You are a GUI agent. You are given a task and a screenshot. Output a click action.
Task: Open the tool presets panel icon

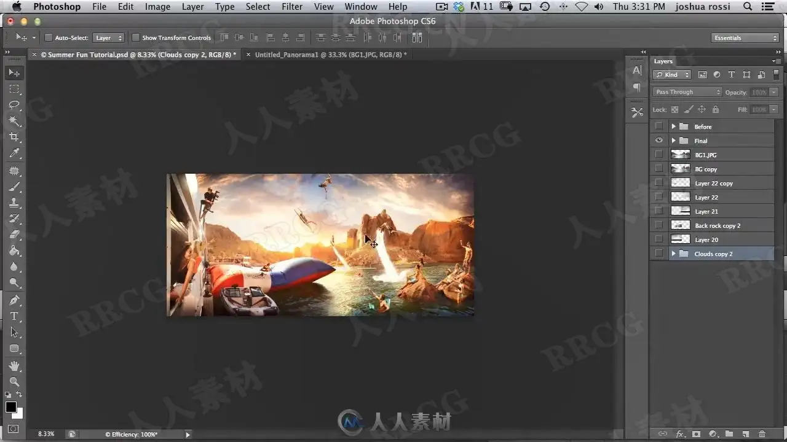(x=637, y=112)
